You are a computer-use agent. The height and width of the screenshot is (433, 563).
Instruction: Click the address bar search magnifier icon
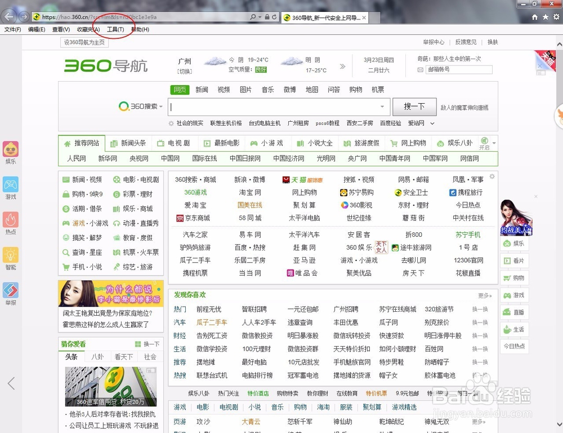tap(253, 17)
